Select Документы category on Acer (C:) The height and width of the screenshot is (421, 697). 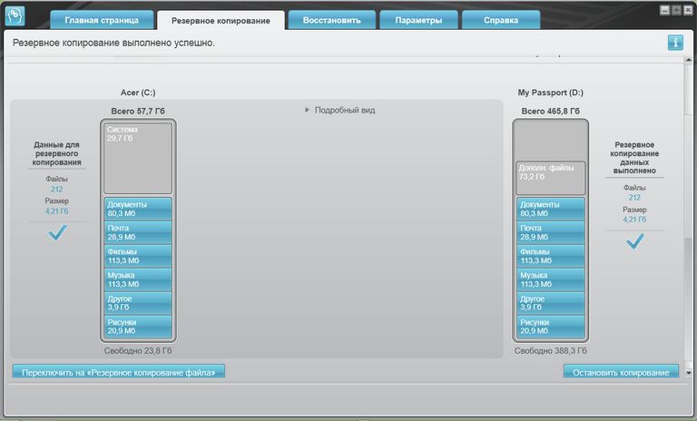(138, 209)
